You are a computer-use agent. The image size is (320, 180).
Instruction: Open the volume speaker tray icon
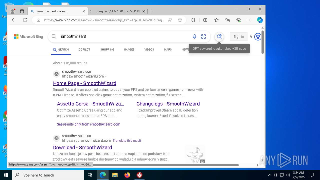287,175
